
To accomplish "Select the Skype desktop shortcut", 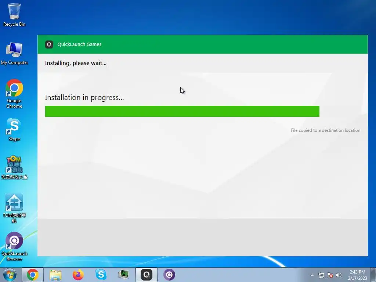I will (14, 130).
